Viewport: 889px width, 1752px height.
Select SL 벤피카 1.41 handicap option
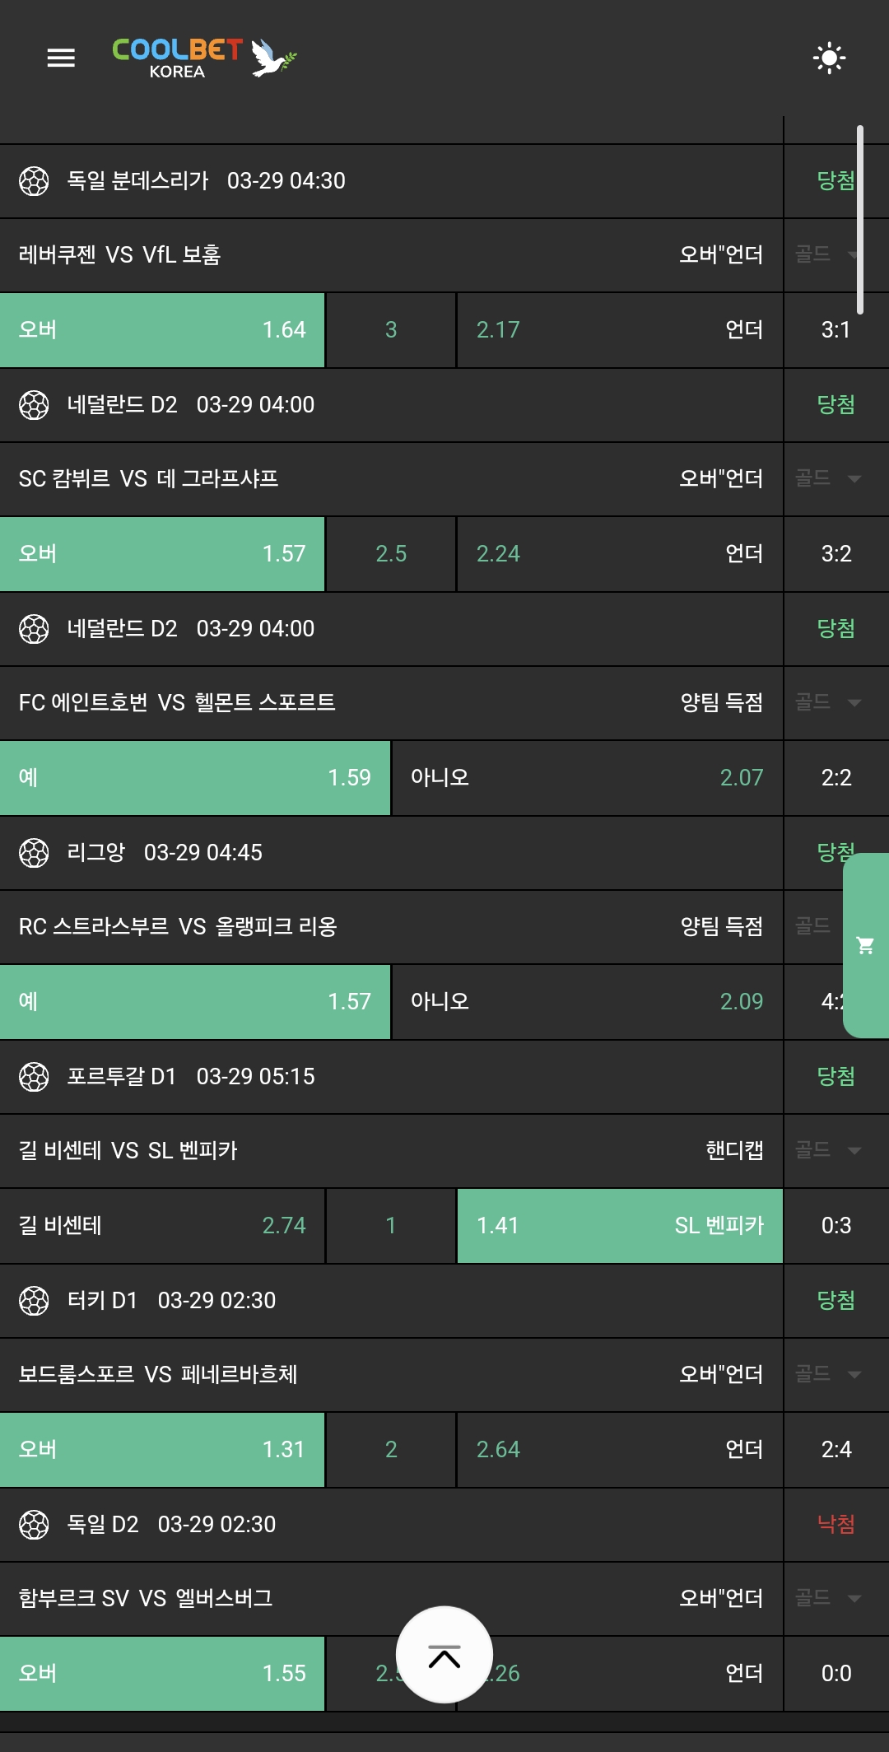[x=619, y=1226]
